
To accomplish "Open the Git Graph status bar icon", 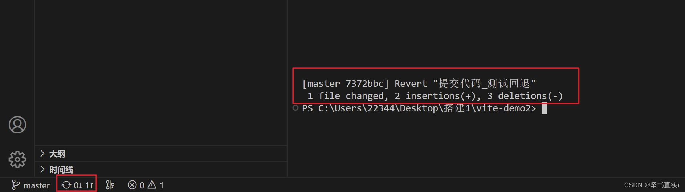I will point(110,185).
